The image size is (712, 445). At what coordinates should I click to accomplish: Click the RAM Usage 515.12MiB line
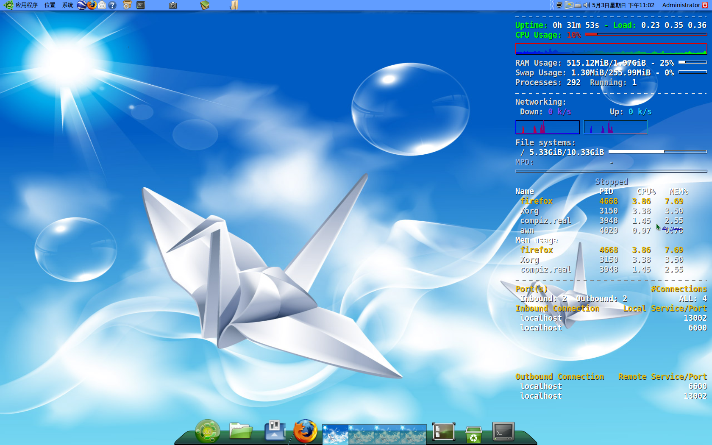point(594,63)
